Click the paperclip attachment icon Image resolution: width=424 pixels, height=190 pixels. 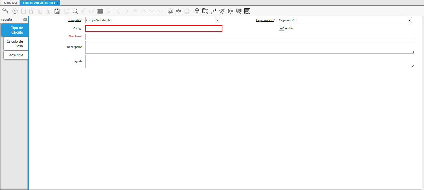83,11
